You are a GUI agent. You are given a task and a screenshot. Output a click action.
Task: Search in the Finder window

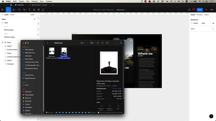tap(121, 43)
